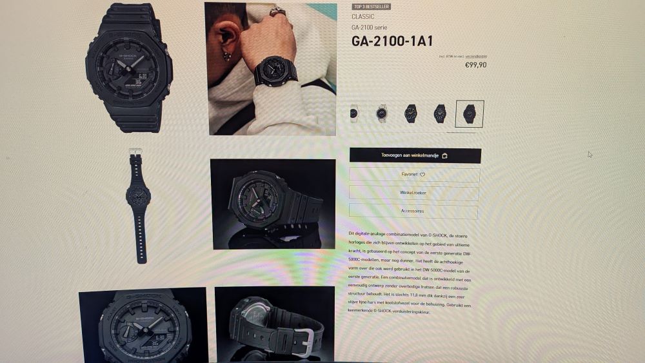Open the Winkelzoeker store finder

tap(414, 193)
